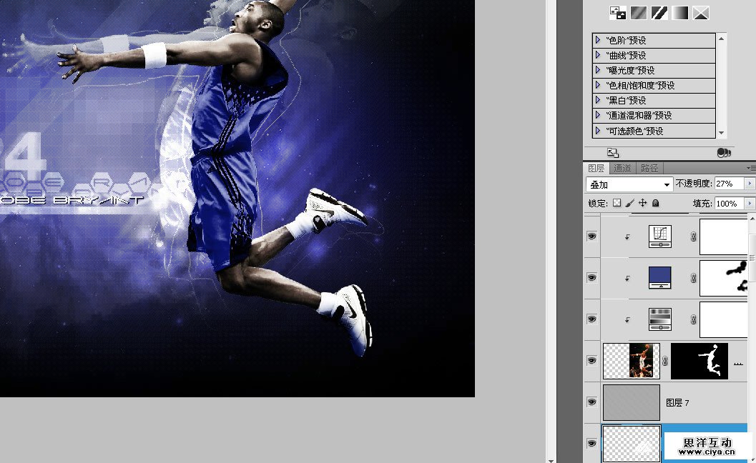Open the blue solid color fill swatch

659,277
